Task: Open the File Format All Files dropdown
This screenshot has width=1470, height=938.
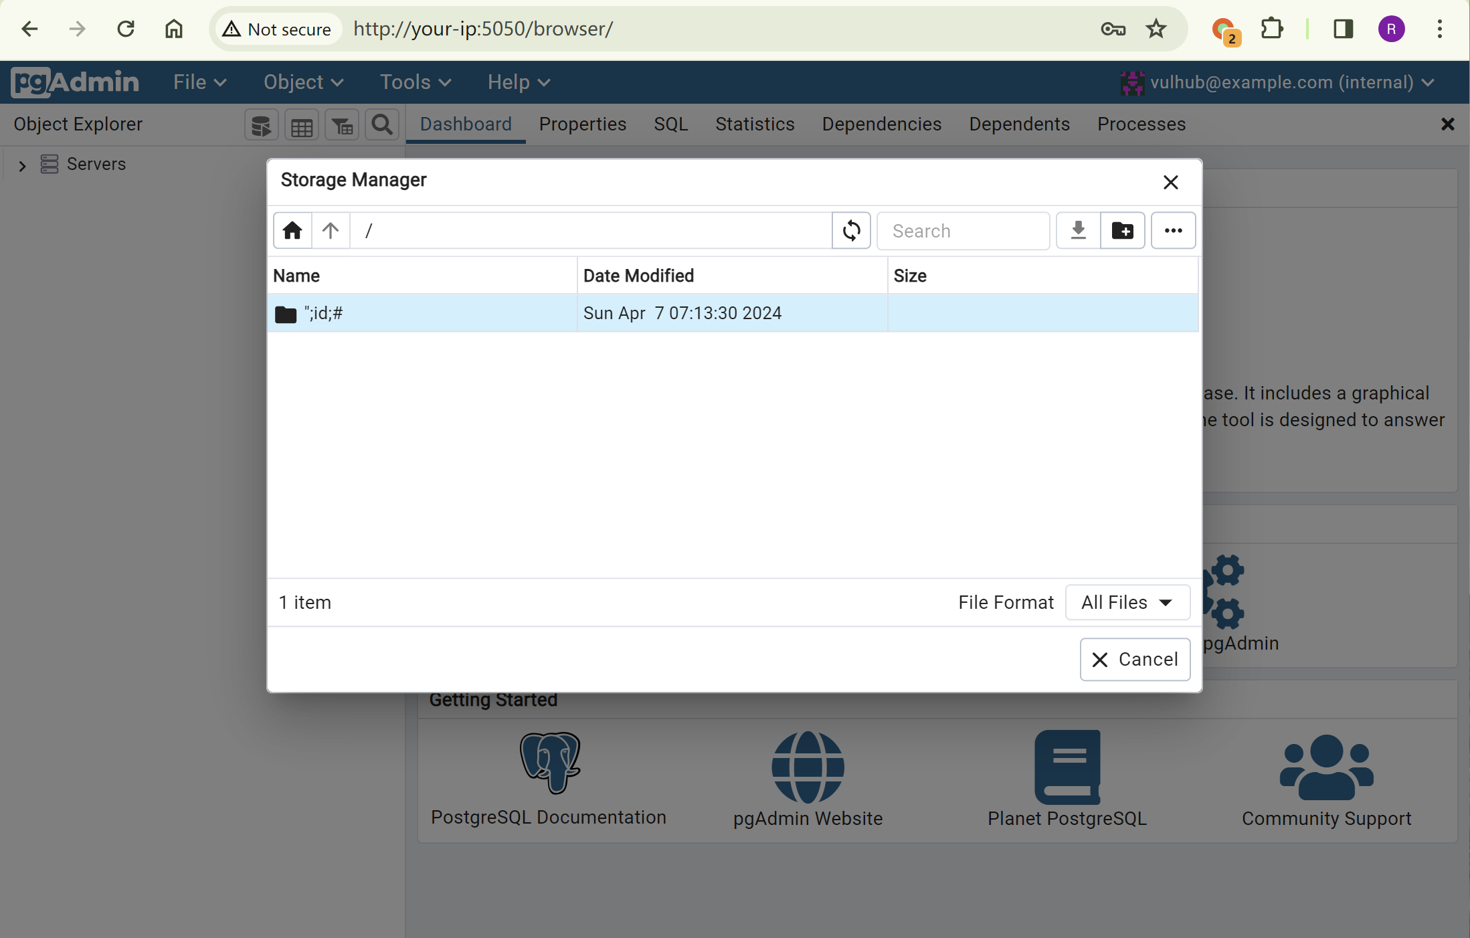Action: coord(1127,602)
